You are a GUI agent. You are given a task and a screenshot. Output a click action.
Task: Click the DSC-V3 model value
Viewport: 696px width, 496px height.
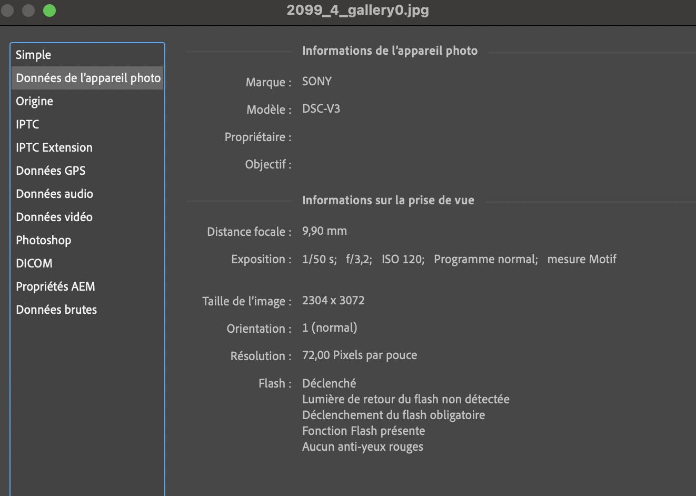pos(321,109)
